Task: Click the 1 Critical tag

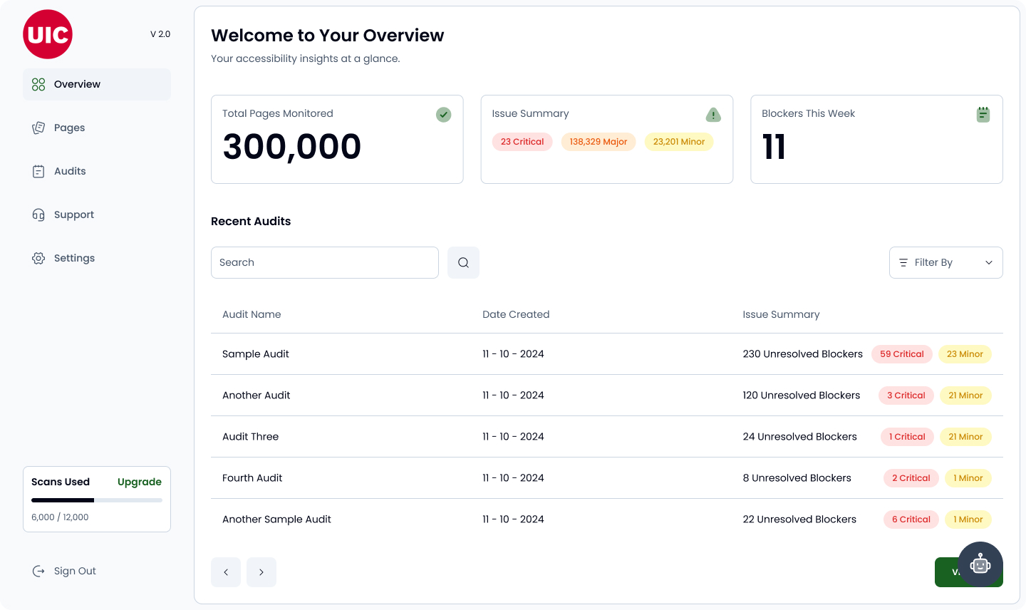Action: point(907,437)
